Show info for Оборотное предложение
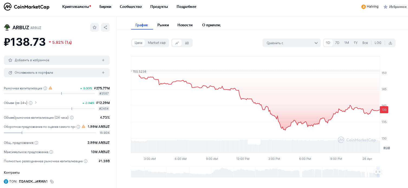This screenshot has height=188, width=408. (78, 127)
